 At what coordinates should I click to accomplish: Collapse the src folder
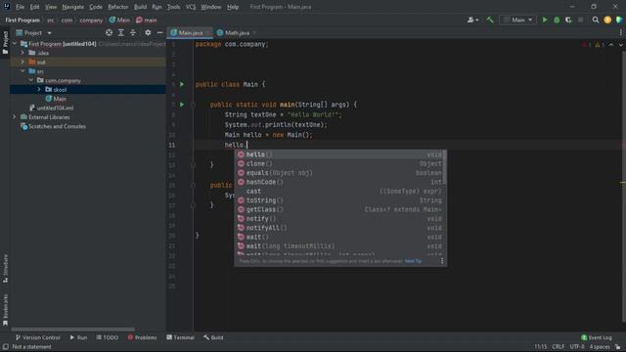pos(22,71)
